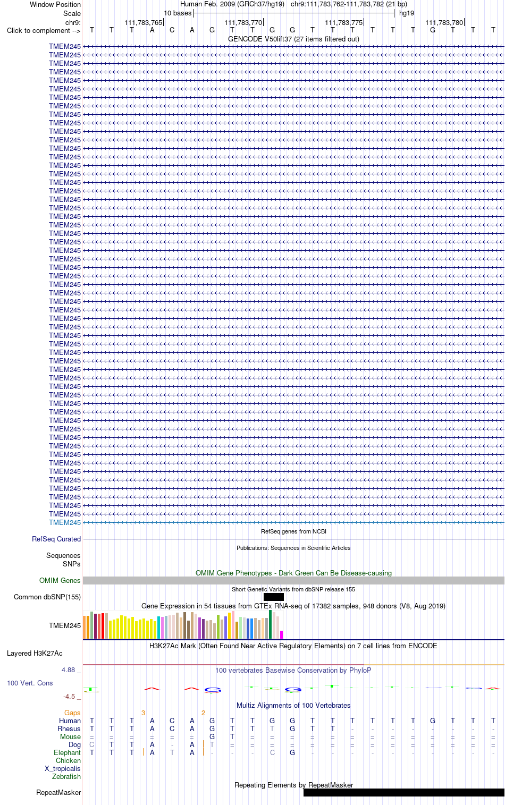
Task: Select the Human alignment row label
Action: (x=70, y=721)
